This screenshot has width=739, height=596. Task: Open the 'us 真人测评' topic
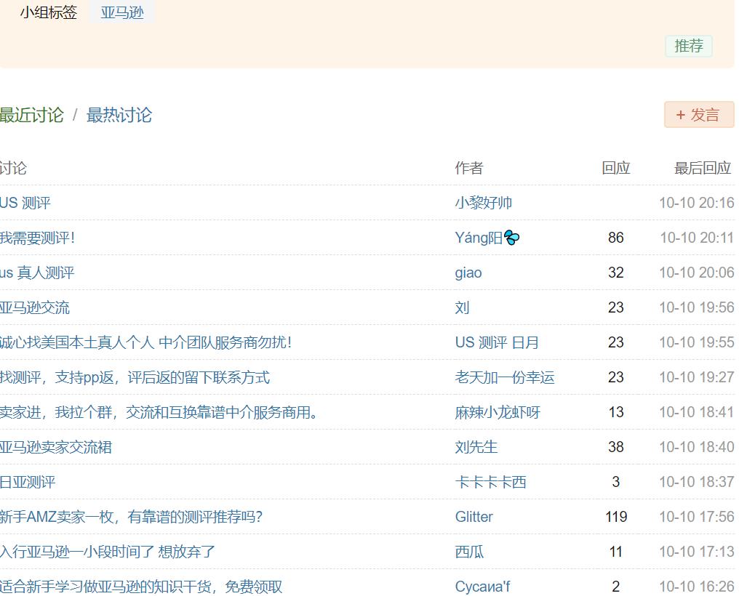(37, 273)
